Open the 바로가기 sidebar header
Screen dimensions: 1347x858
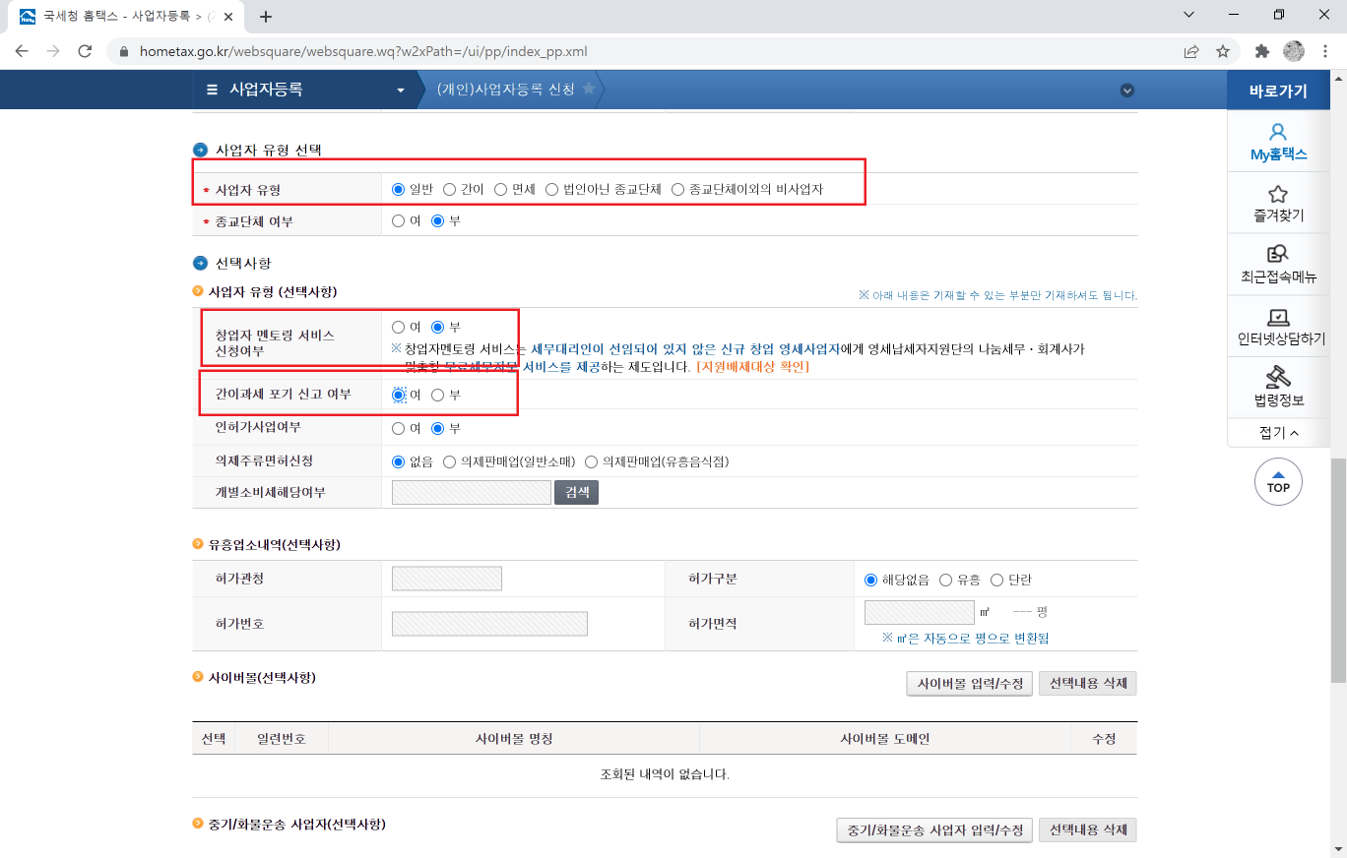point(1278,92)
